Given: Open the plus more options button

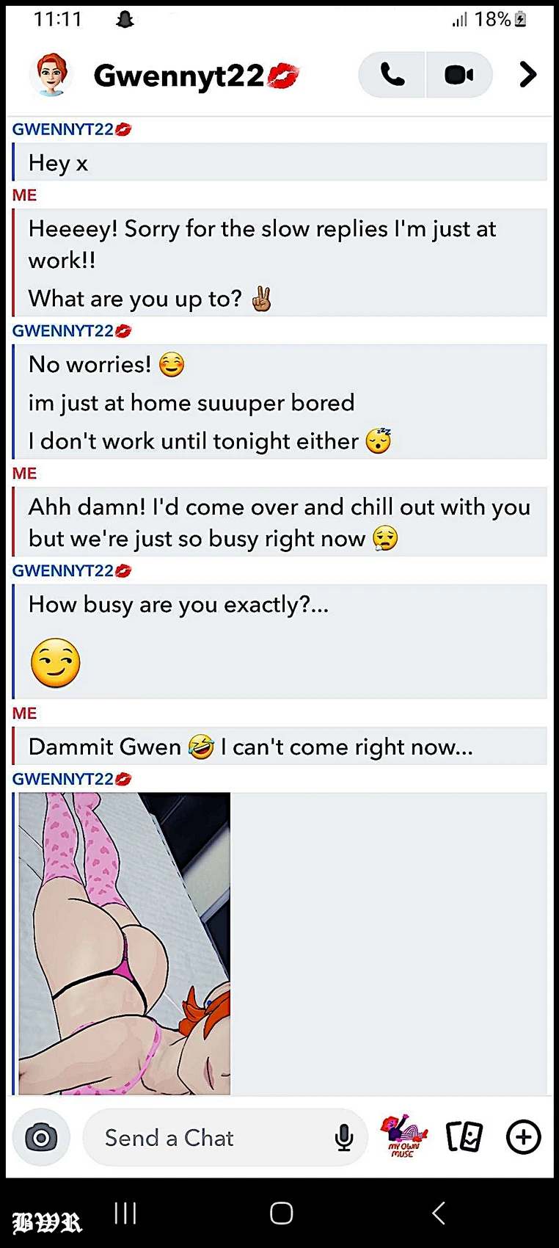Looking at the screenshot, I should point(524,1137).
